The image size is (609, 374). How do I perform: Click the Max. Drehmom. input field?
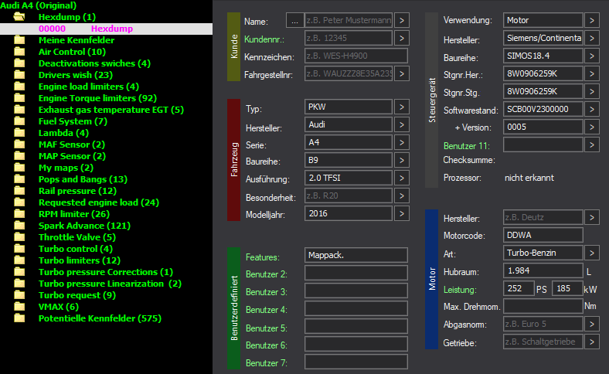543,306
